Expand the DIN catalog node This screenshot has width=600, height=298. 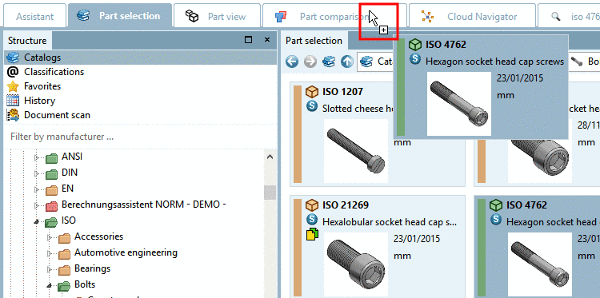pos(37,173)
